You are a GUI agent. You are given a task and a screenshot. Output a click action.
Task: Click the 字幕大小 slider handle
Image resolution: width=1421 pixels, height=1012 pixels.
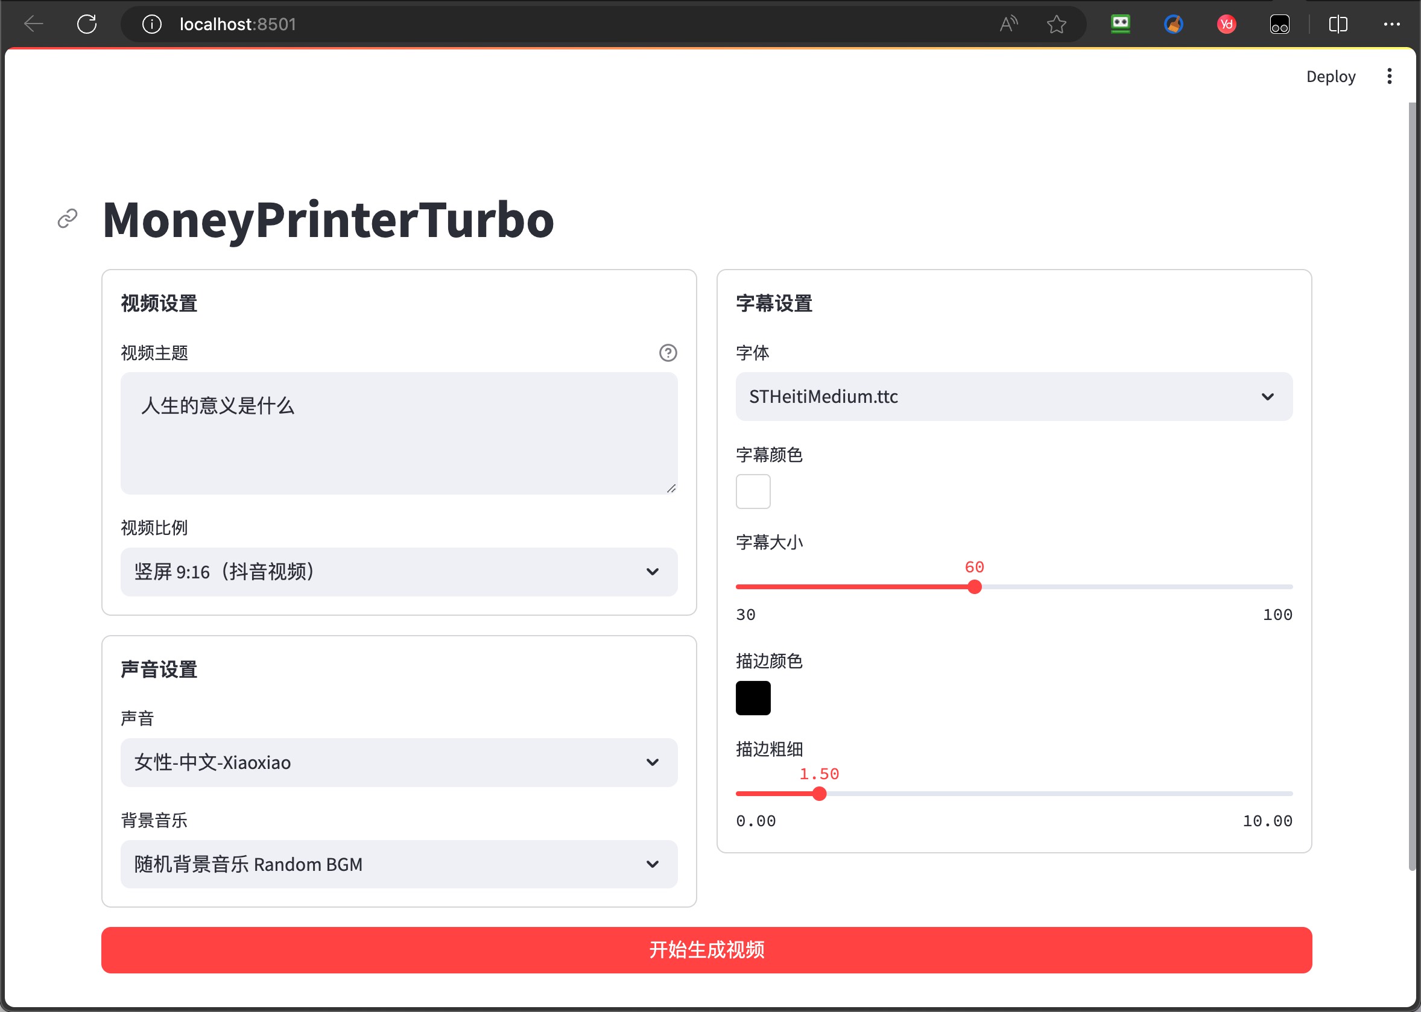pyautogui.click(x=974, y=586)
